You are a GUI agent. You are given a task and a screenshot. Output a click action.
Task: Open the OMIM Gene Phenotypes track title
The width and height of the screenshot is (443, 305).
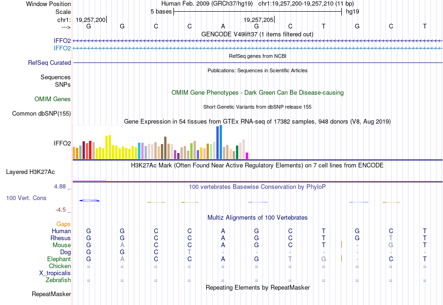pyautogui.click(x=257, y=92)
